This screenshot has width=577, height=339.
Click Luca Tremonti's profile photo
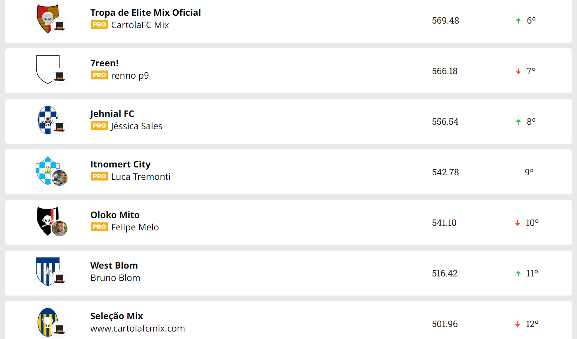60,178
